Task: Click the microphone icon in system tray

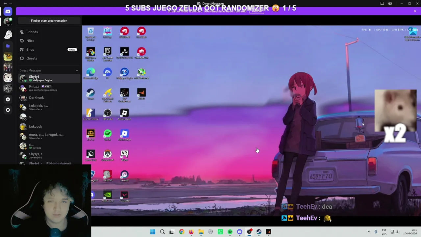Action: (376, 232)
